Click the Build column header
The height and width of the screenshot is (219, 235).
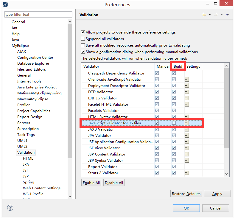point(178,66)
